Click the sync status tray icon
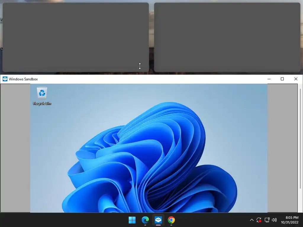This screenshot has height=227, width=303. (x=259, y=220)
